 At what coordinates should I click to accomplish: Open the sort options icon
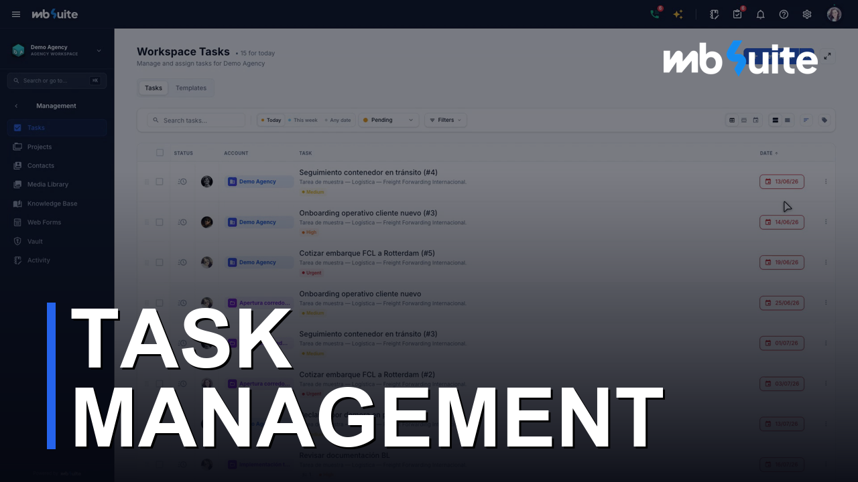pos(806,120)
